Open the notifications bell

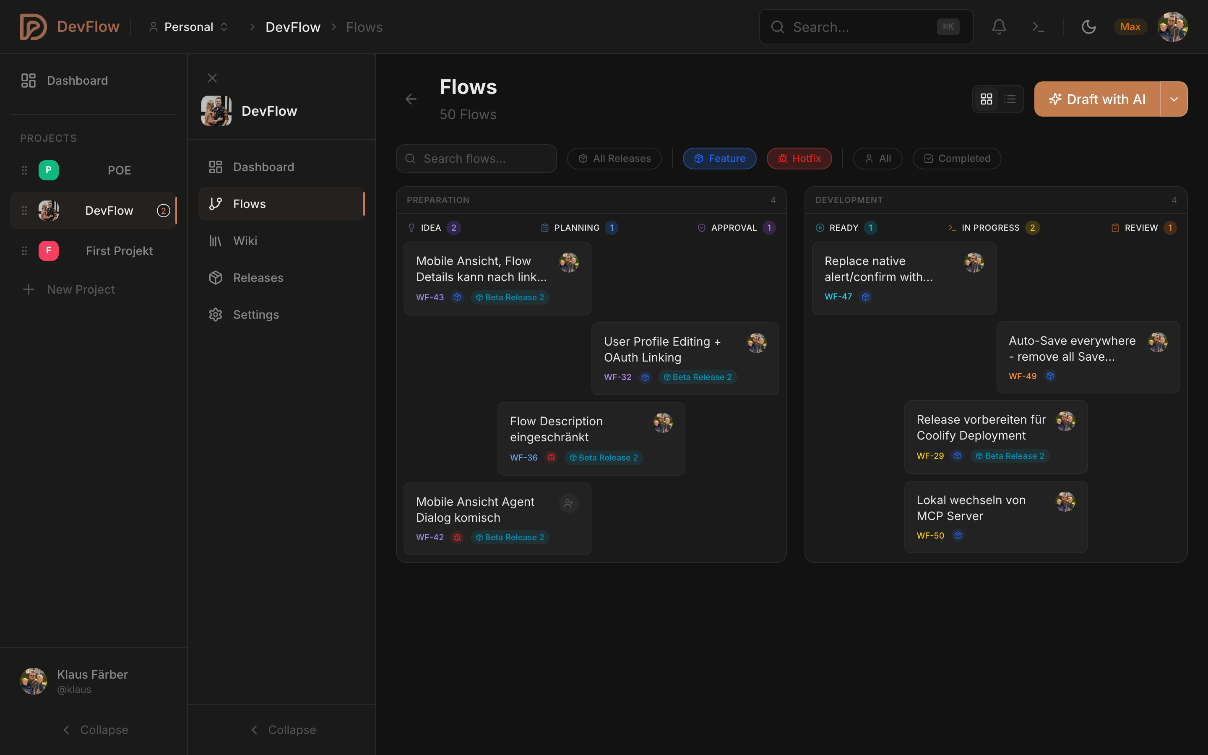[x=999, y=27]
